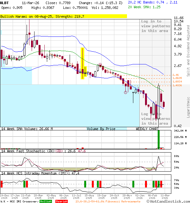This screenshot has height=203, width=190.
Task: Open the lower 'Log in to view patterns' notice
Action: click(155, 119)
